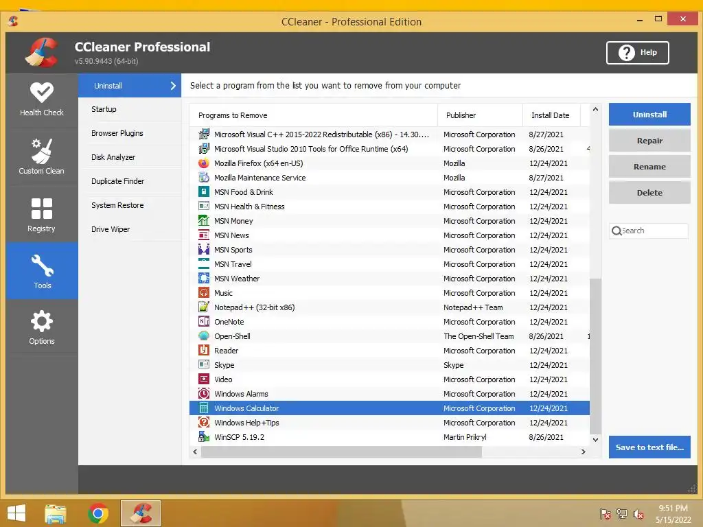703x527 pixels.
Task: Click the MSN Food & Drink icon
Action: (203, 192)
